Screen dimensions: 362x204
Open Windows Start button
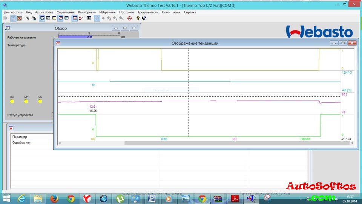coord(7,199)
